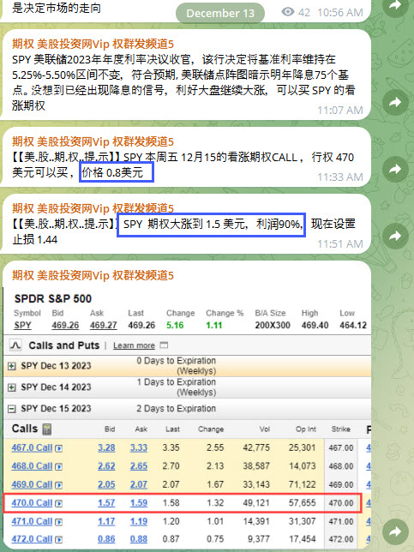Open the calculator icon beside Calls
The image size is (414, 552).
point(47,429)
